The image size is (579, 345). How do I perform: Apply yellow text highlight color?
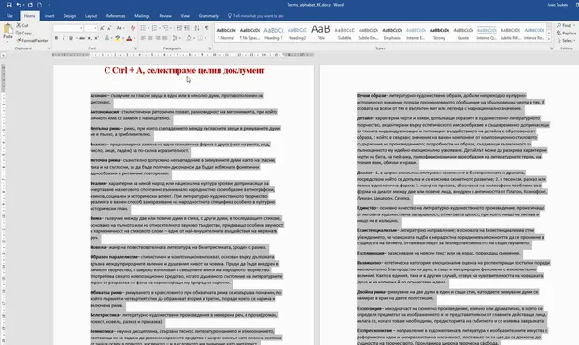[118, 38]
